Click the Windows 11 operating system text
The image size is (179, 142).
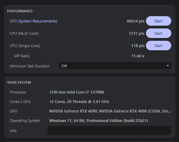(98, 121)
